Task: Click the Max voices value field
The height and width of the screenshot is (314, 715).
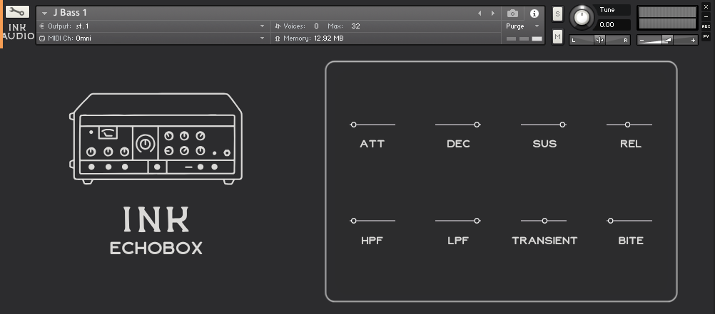Action: (355, 26)
